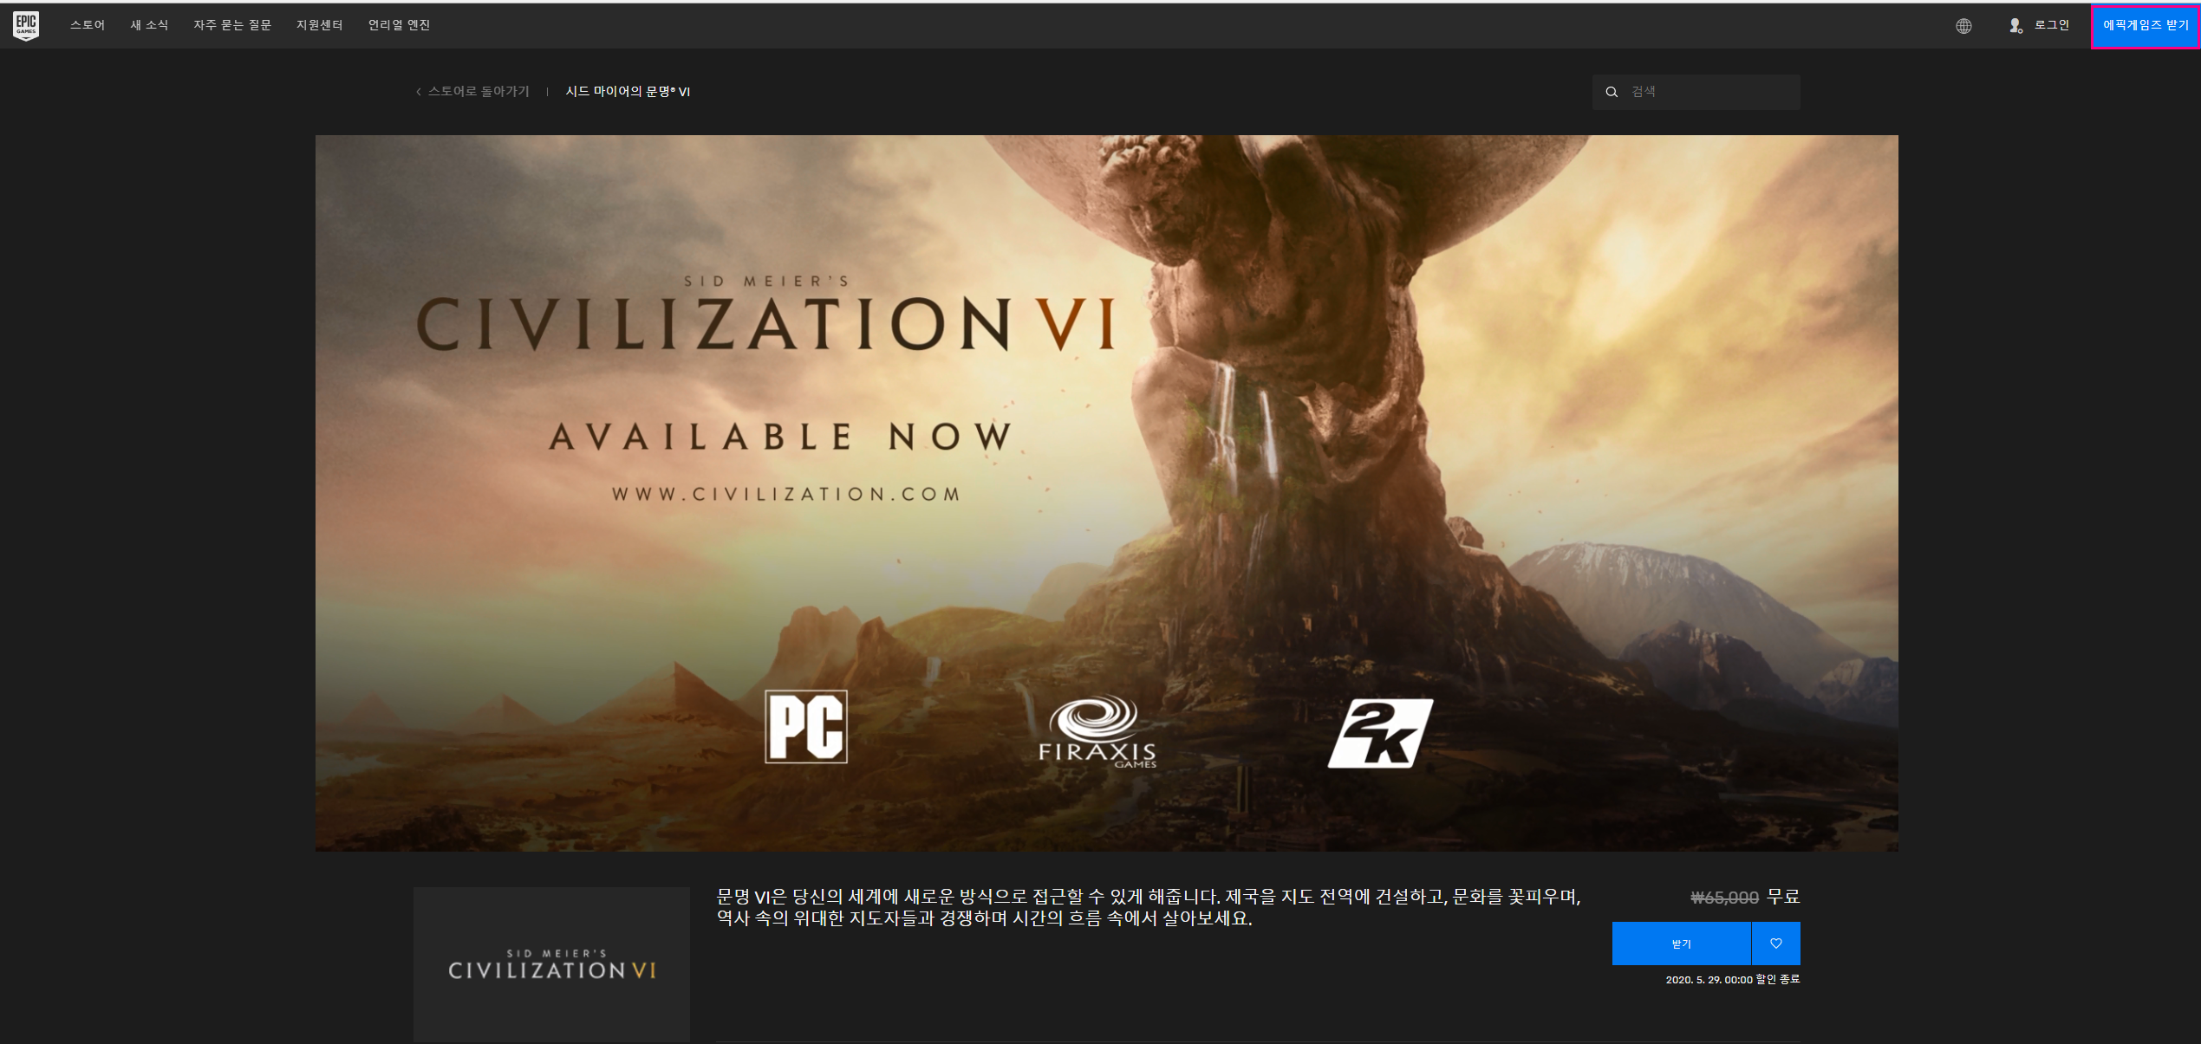The width and height of the screenshot is (2201, 1044).
Task: Click the 에픽게임즈 받기 button
Action: [2145, 26]
